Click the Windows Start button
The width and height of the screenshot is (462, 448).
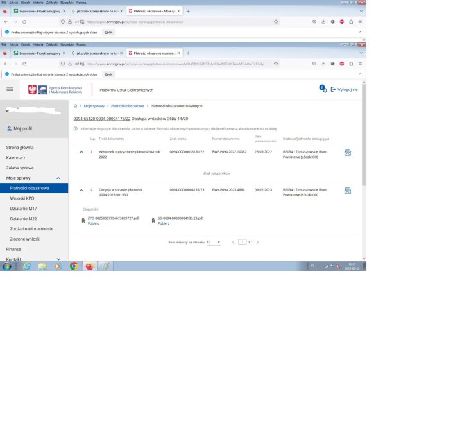coord(6,266)
